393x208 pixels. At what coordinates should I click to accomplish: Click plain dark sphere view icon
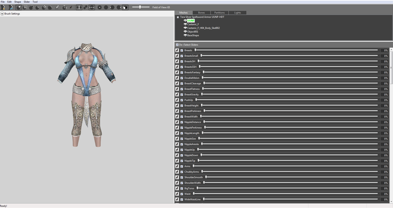tap(106, 7)
